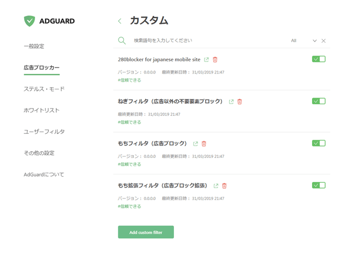
Task: Delete the 280blocker filter via trash icon
Action: (x=215, y=60)
